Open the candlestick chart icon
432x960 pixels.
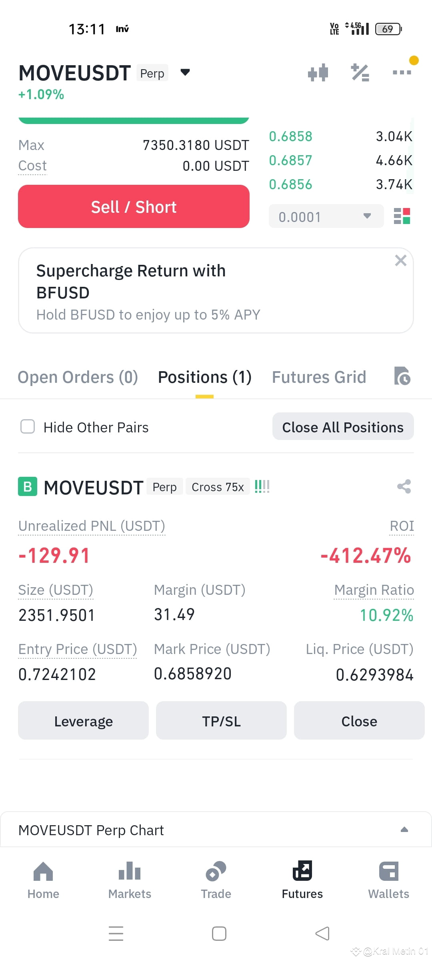tap(318, 73)
